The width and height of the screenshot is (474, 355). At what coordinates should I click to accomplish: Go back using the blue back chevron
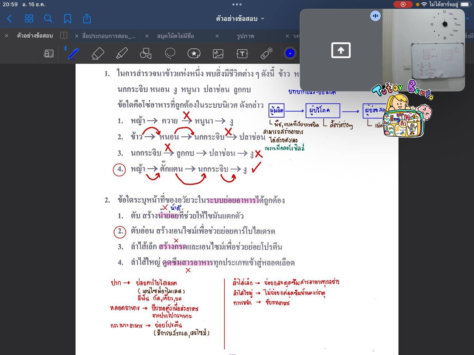tap(9, 19)
